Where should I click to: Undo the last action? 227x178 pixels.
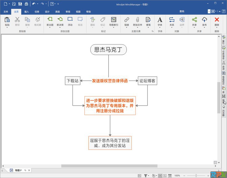pyautogui.click(x=34, y=4)
